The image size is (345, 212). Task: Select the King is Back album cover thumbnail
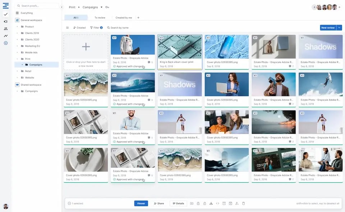point(180,47)
